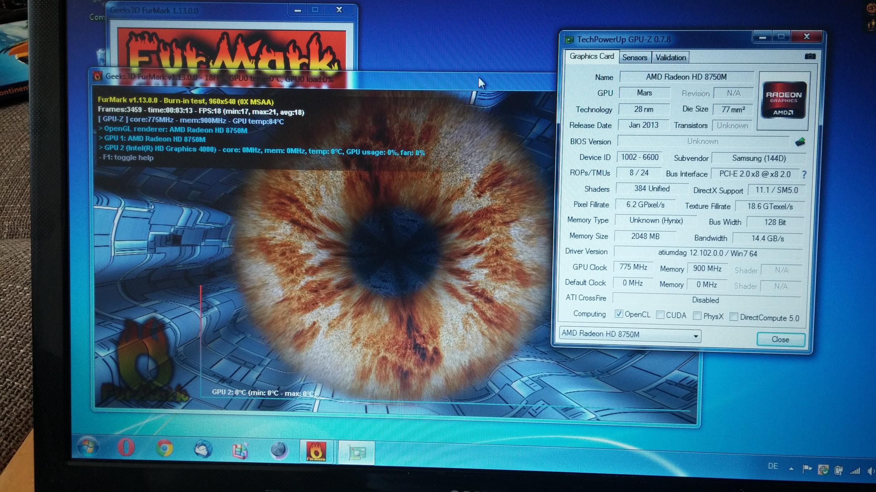Launch Thunderbird mail from the taskbar

tap(203, 449)
